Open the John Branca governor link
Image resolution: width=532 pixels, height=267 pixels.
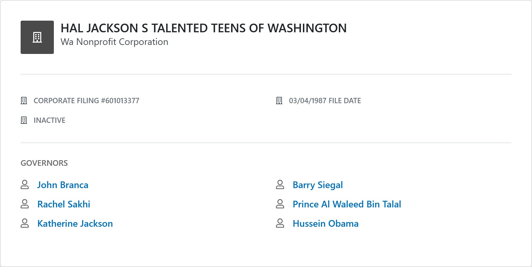63,185
